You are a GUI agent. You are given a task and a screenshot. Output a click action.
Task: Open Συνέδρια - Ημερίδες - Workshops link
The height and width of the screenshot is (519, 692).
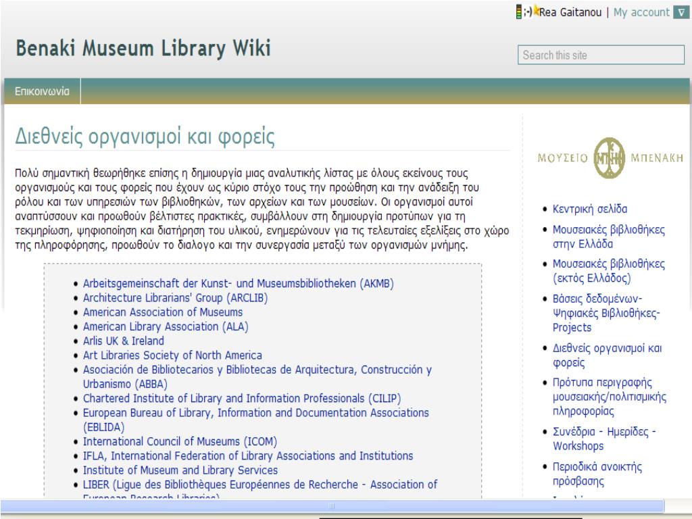pos(604,439)
